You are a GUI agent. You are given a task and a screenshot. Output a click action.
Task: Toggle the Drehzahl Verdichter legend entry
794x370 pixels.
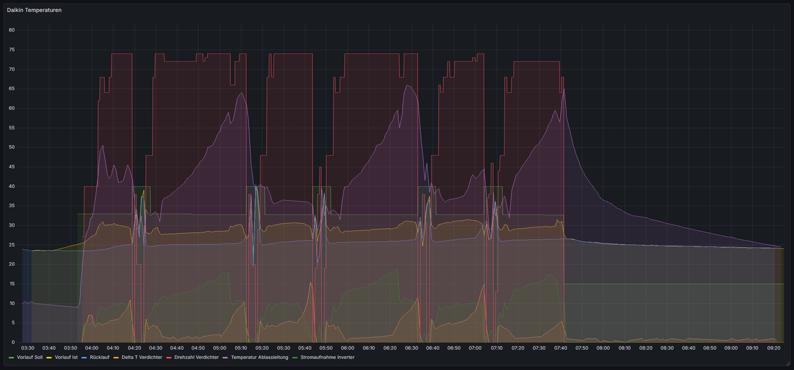tap(197, 357)
